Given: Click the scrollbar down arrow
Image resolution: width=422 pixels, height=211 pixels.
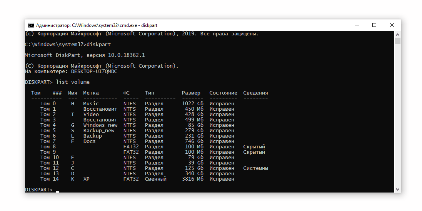Looking at the screenshot, I should (397, 189).
